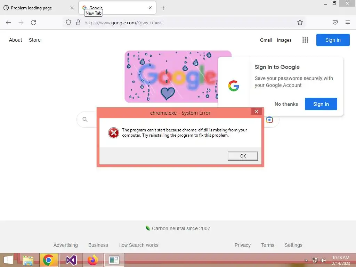Open File Explorer from the taskbar

pyautogui.click(x=28, y=260)
